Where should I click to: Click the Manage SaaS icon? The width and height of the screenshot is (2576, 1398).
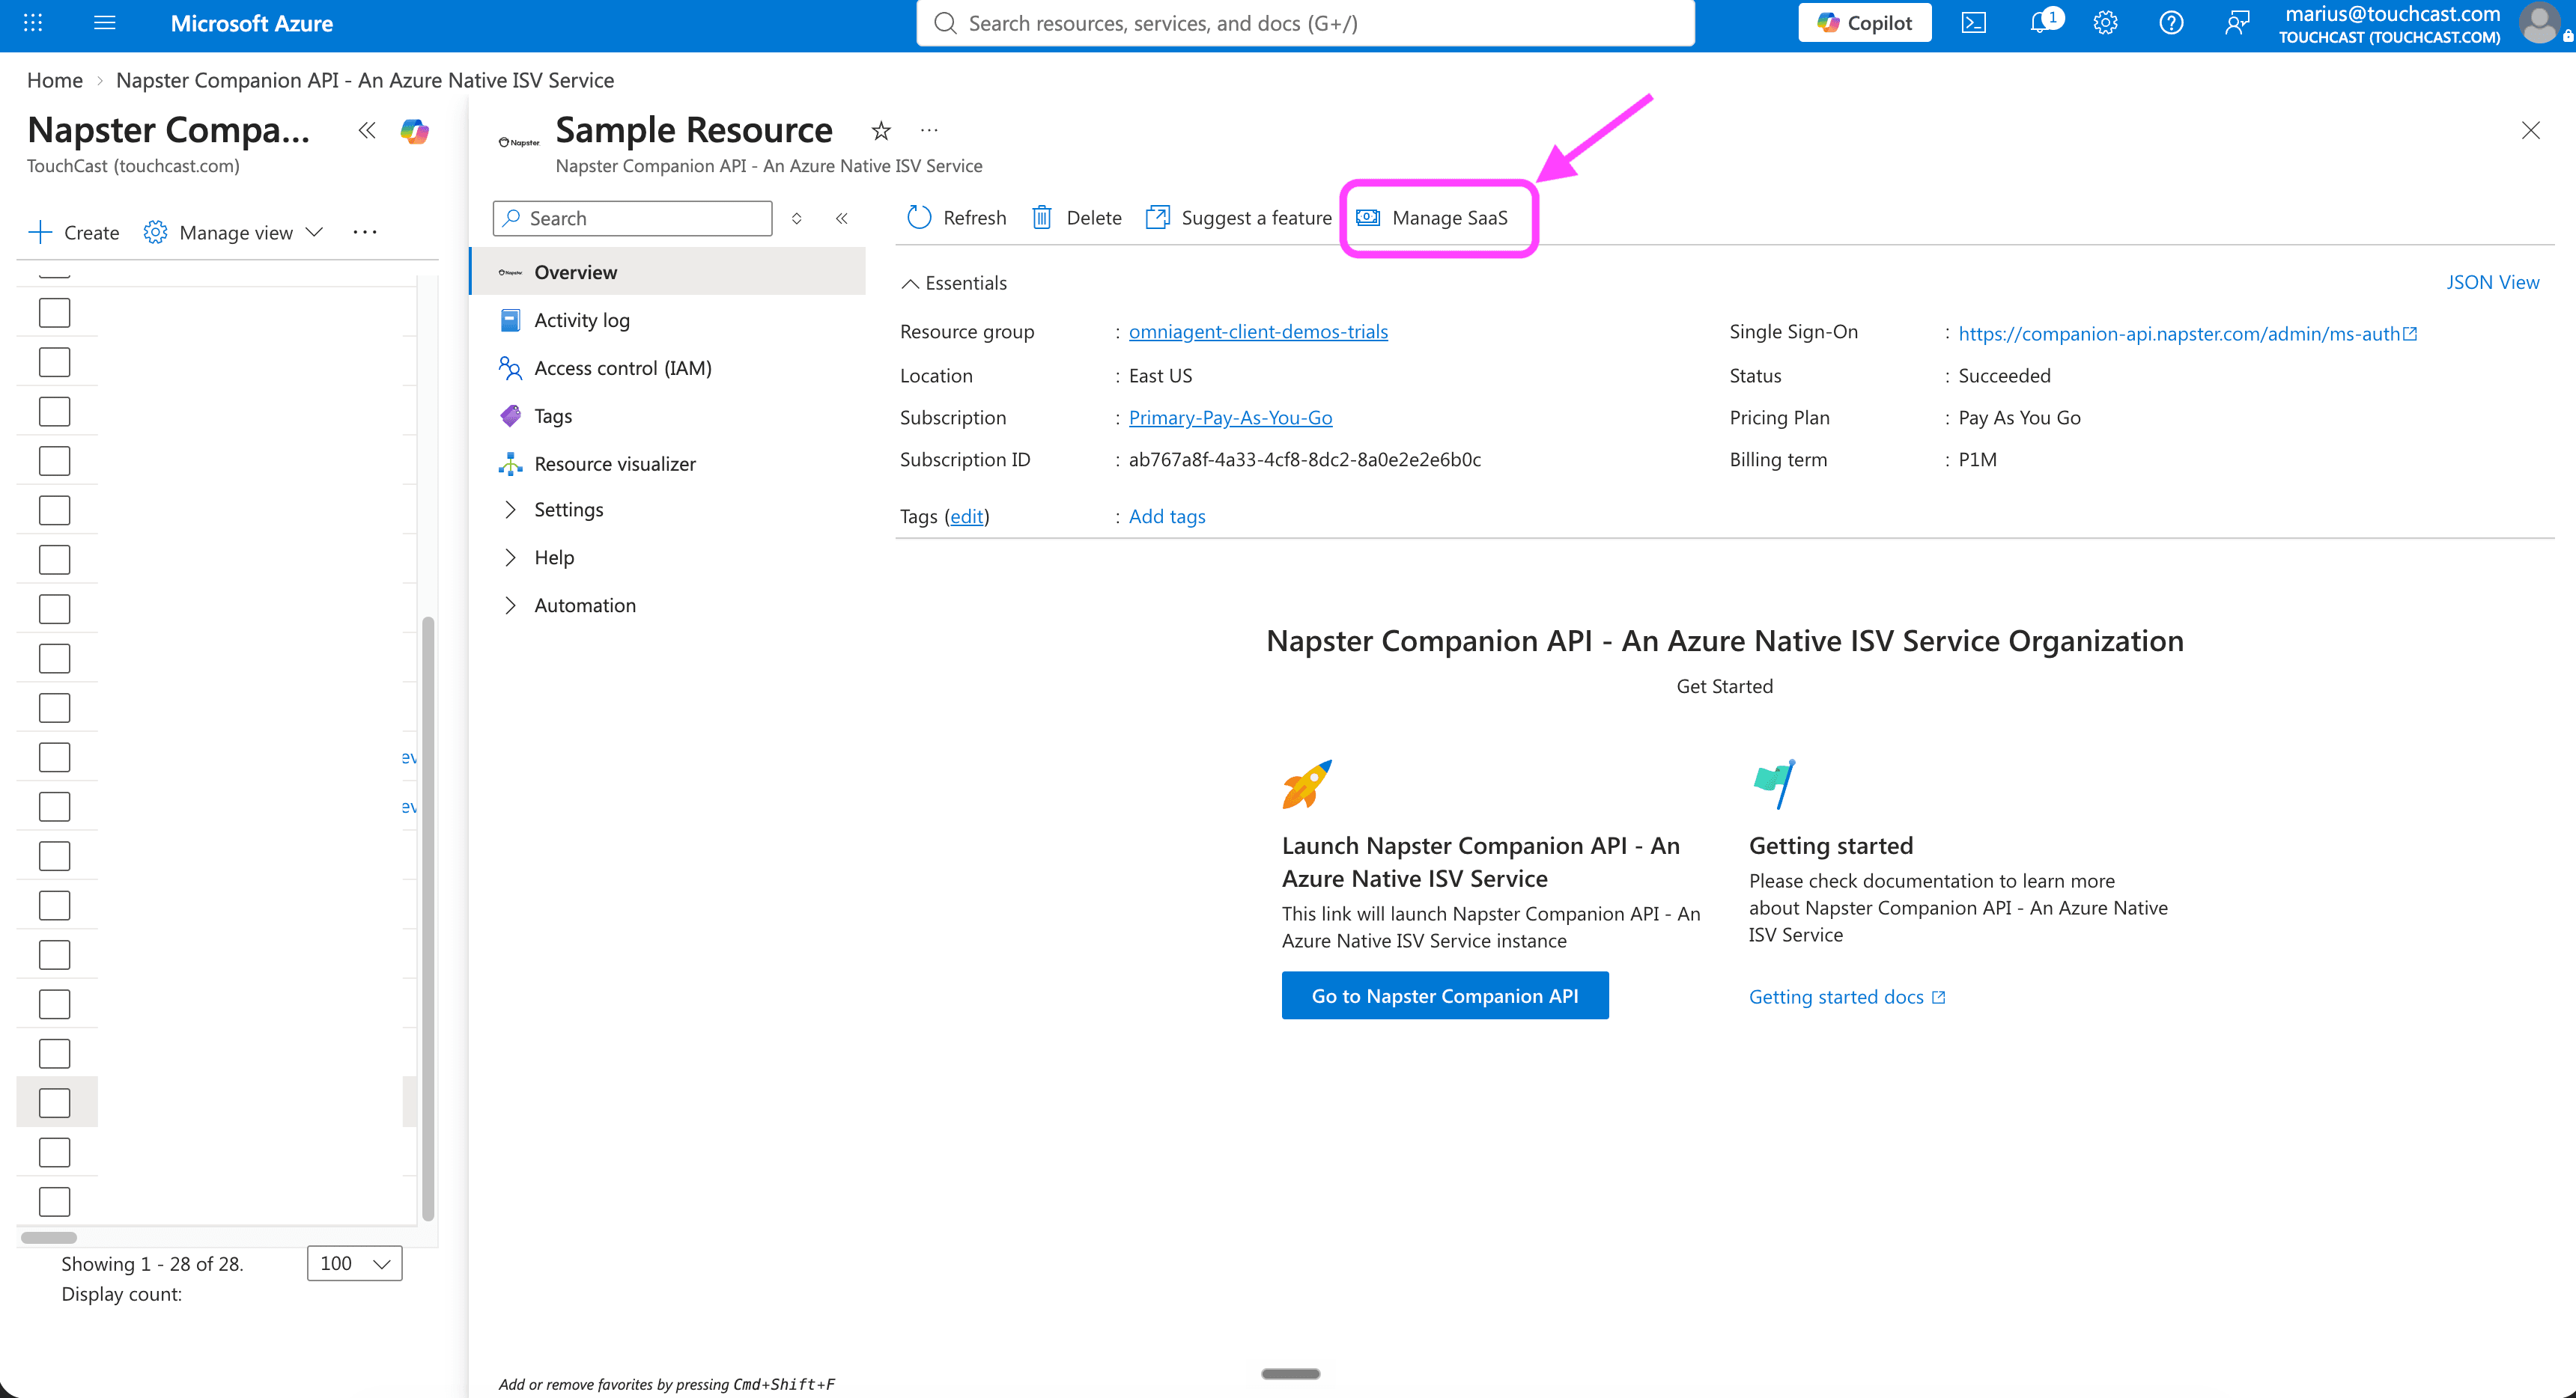pos(1367,218)
